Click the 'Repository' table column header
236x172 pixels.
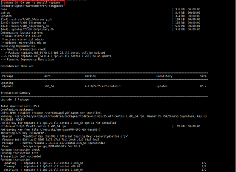click(x=164, y=76)
